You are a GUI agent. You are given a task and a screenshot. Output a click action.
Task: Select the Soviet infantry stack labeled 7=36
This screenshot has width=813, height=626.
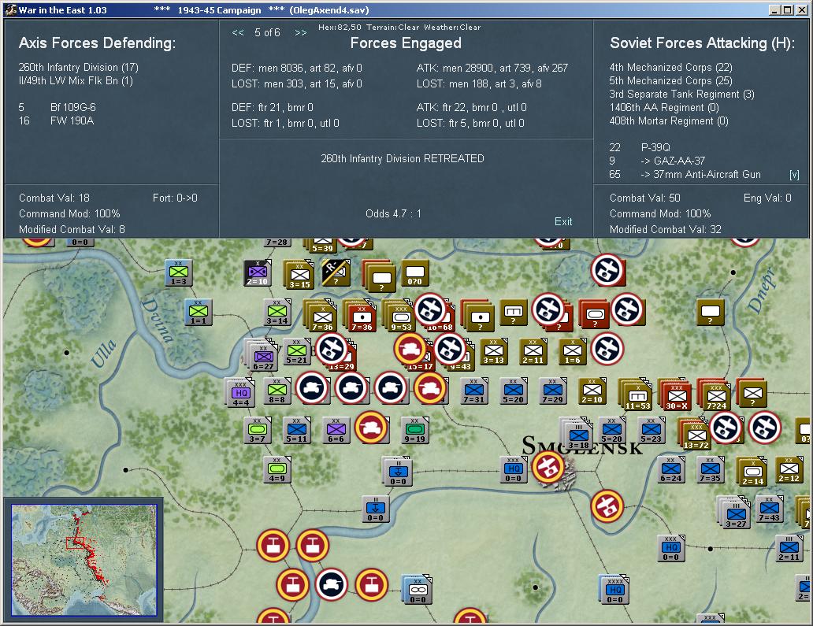[x=321, y=316]
